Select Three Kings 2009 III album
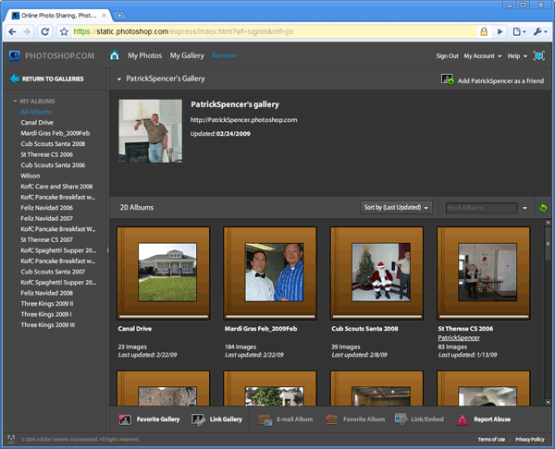Image resolution: width=555 pixels, height=449 pixels. click(x=48, y=325)
